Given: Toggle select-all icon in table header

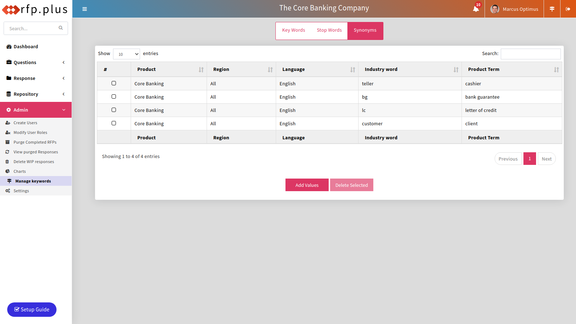Looking at the screenshot, I should coord(105,69).
